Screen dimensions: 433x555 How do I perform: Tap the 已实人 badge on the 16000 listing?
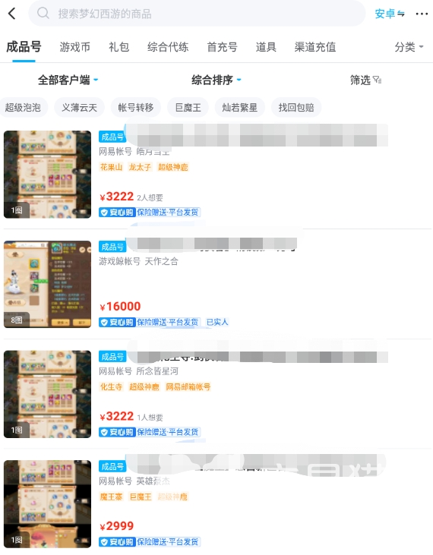tap(217, 322)
